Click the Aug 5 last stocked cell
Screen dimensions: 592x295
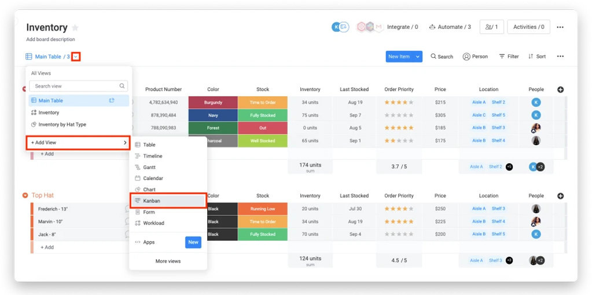(355, 128)
